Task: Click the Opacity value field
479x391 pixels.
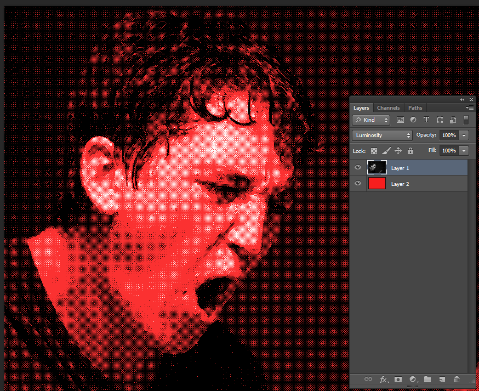Action: [x=449, y=135]
